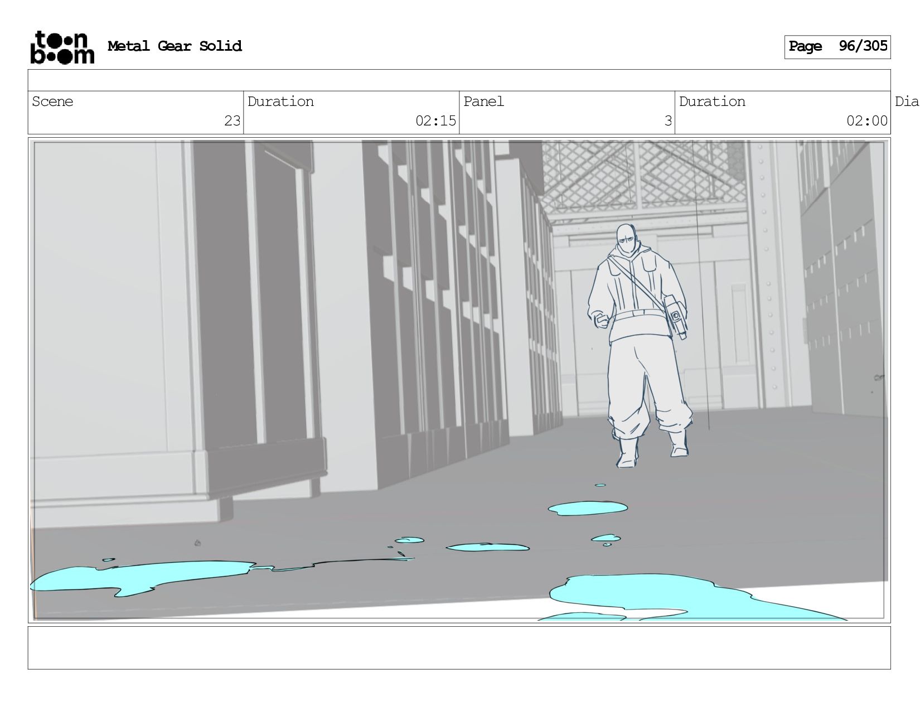Click the 'Page 96/305' box
920x711 pixels.
(837, 47)
